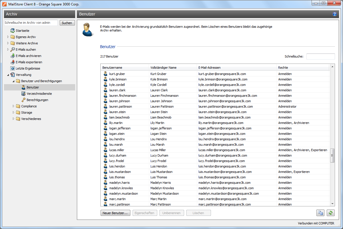Click the refresh icon below user list
The height and width of the screenshot is (229, 343).
[331, 213]
